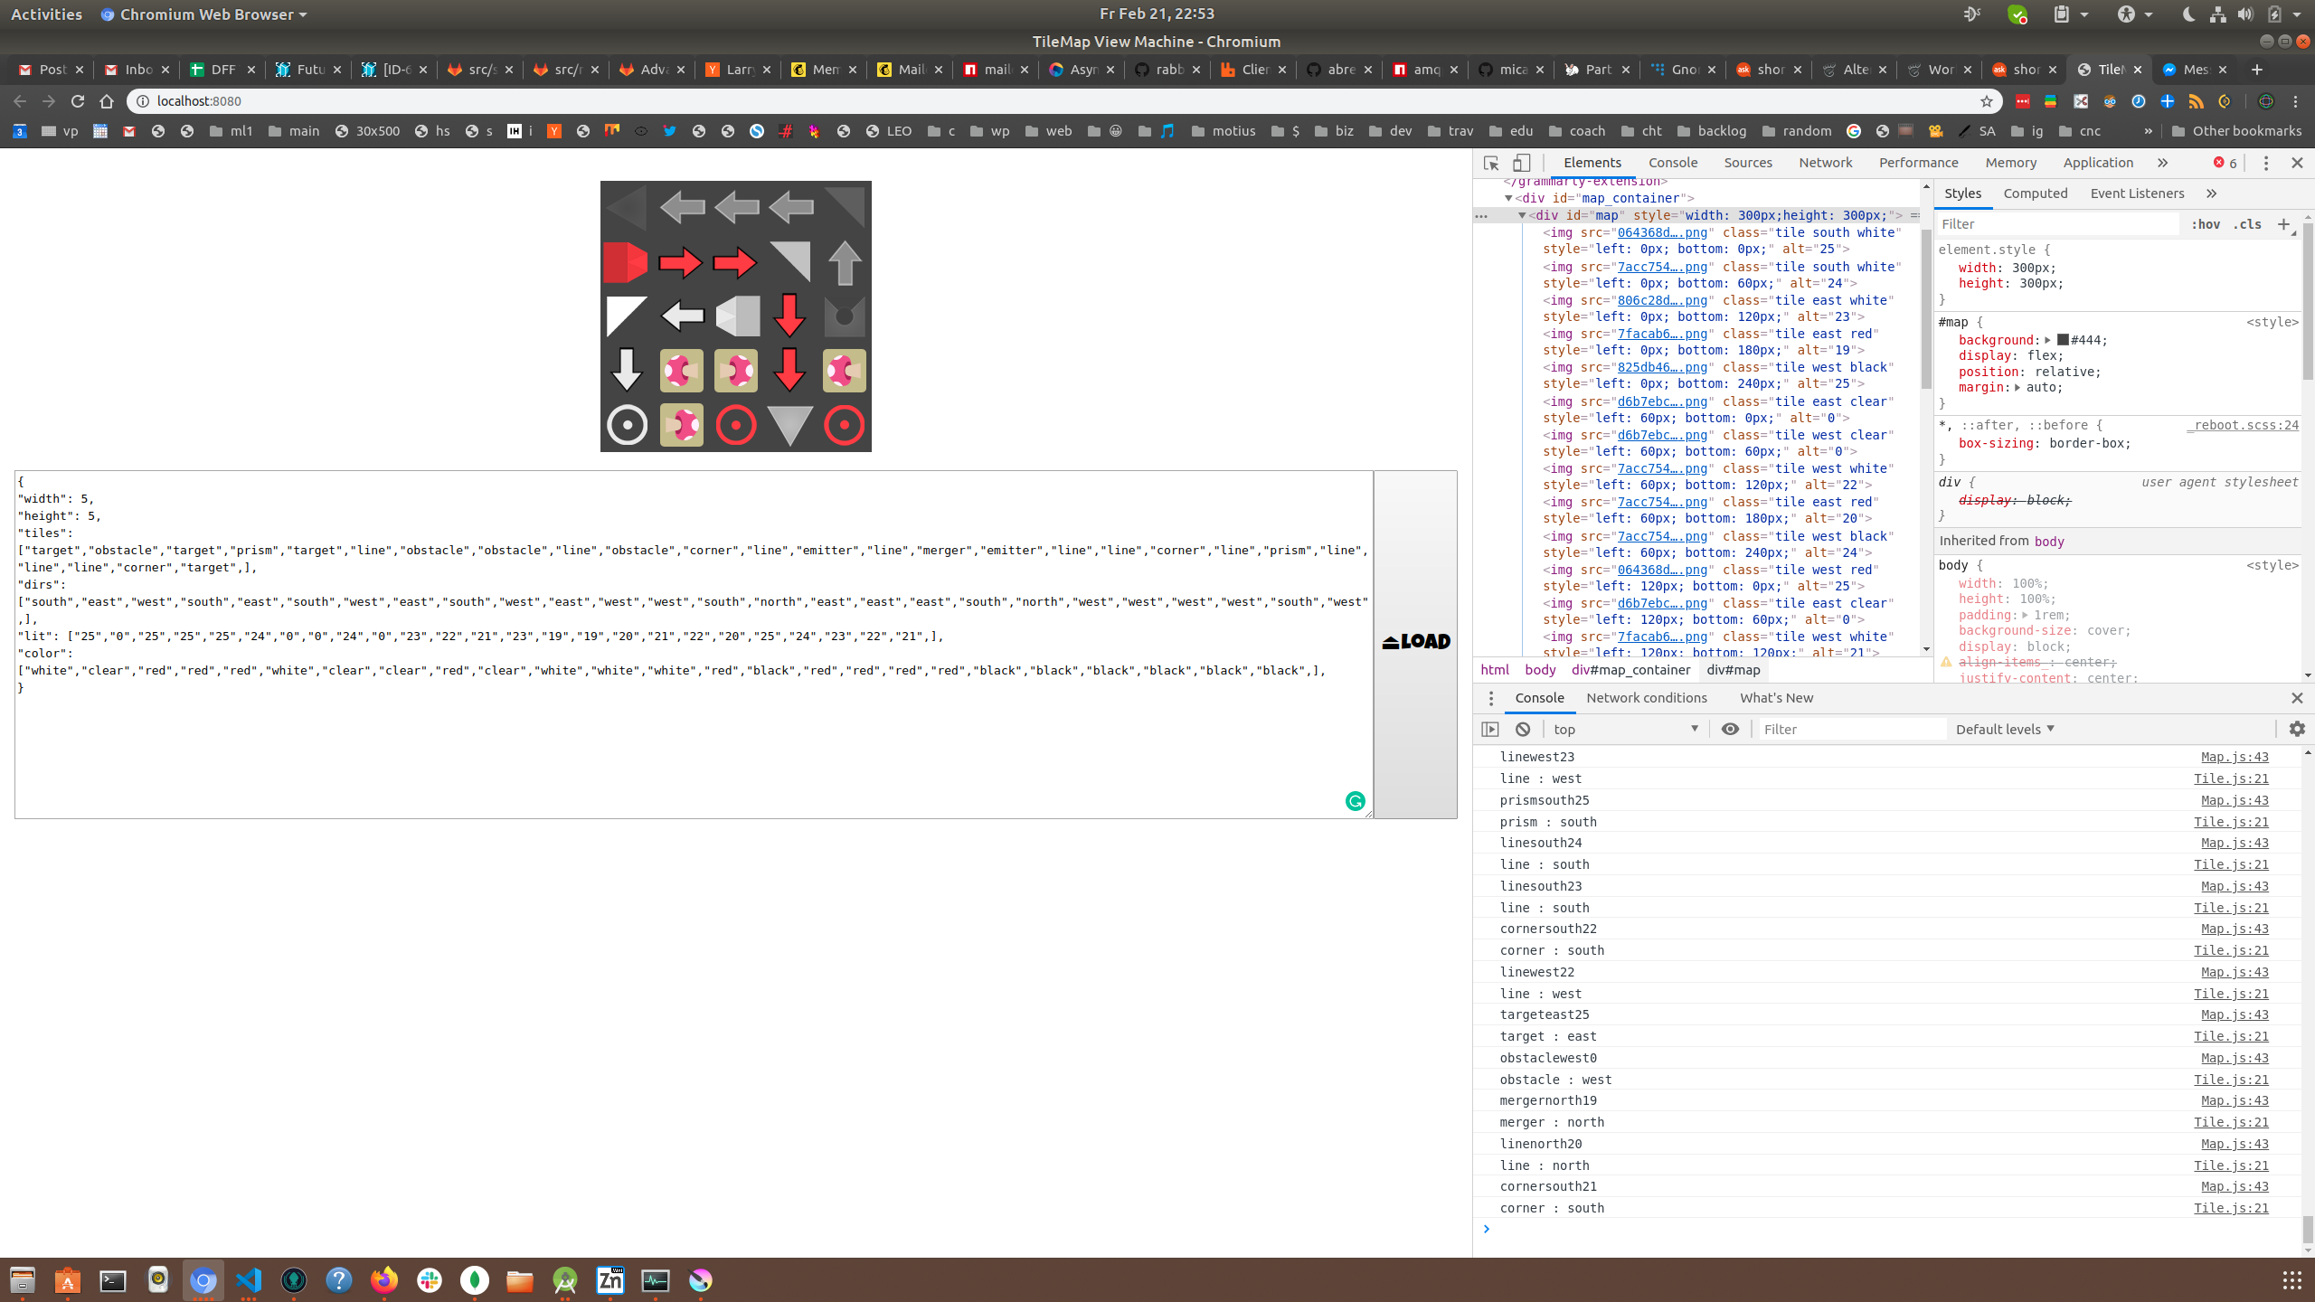Open a new browser tab

pyautogui.click(x=2257, y=70)
